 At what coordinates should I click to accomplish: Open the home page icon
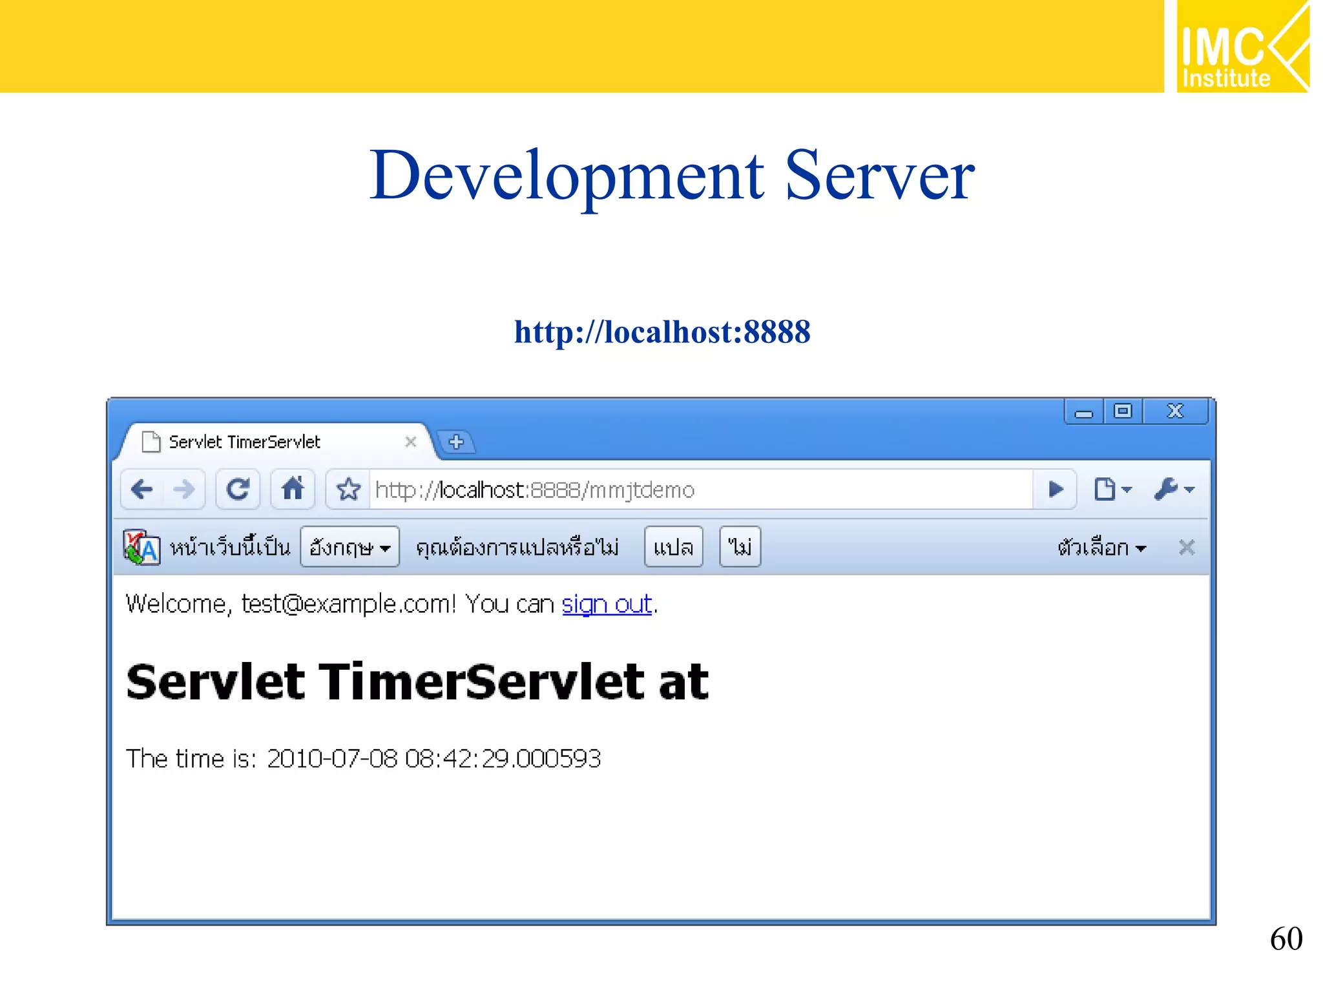293,489
